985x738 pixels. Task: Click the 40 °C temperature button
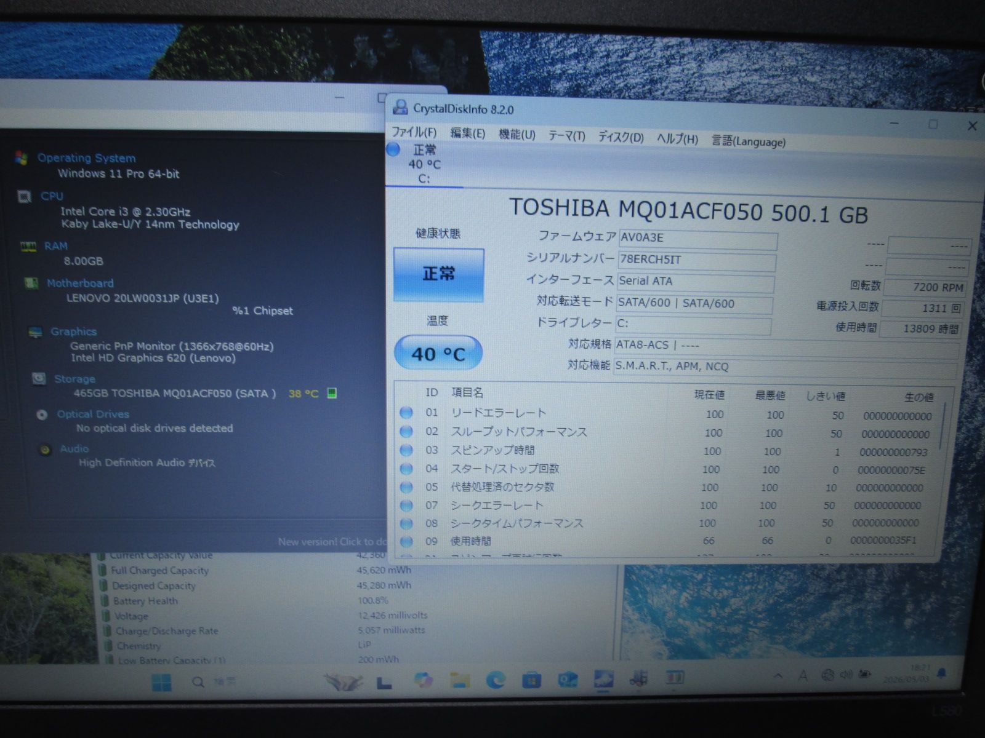pyautogui.click(x=438, y=353)
